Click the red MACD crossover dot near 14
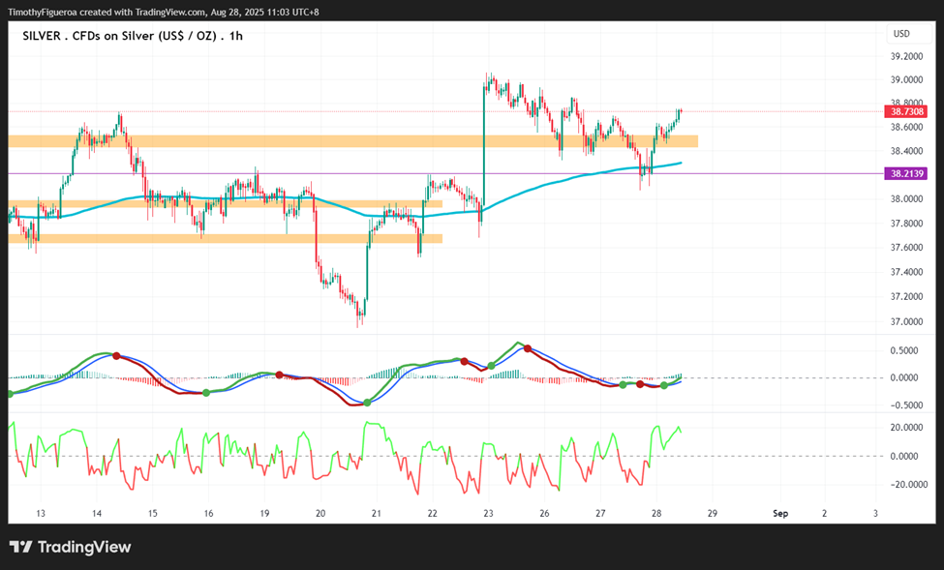Image resolution: width=944 pixels, height=570 pixels. click(117, 356)
